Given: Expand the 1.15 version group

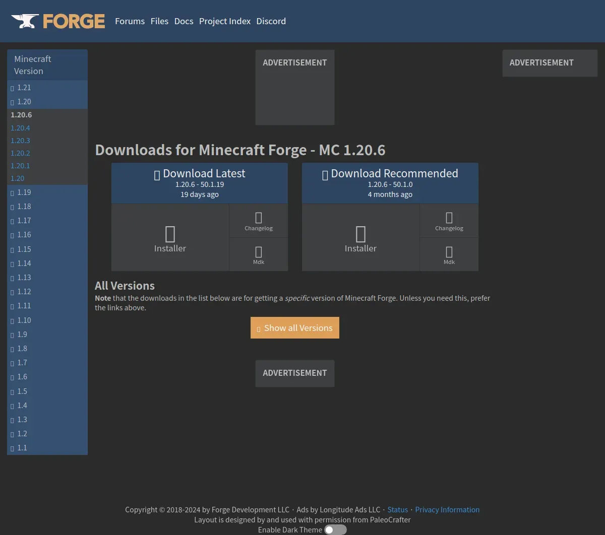Looking at the screenshot, I should pyautogui.click(x=47, y=249).
